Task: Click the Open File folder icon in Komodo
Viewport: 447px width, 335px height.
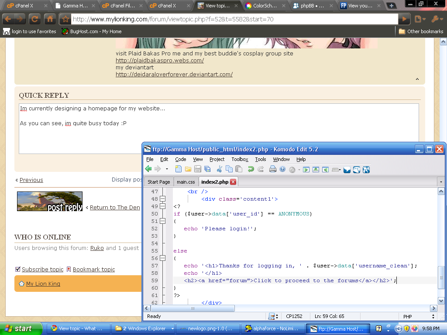Action: click(x=188, y=169)
